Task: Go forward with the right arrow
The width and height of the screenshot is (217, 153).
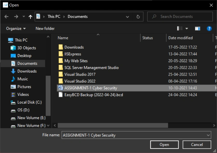Action: pos(16,17)
